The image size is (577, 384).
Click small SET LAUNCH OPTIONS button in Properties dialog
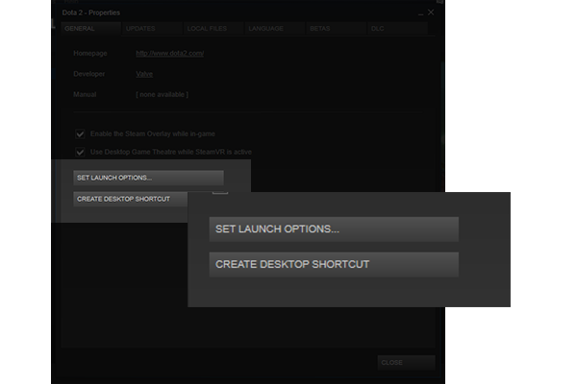pos(148,178)
